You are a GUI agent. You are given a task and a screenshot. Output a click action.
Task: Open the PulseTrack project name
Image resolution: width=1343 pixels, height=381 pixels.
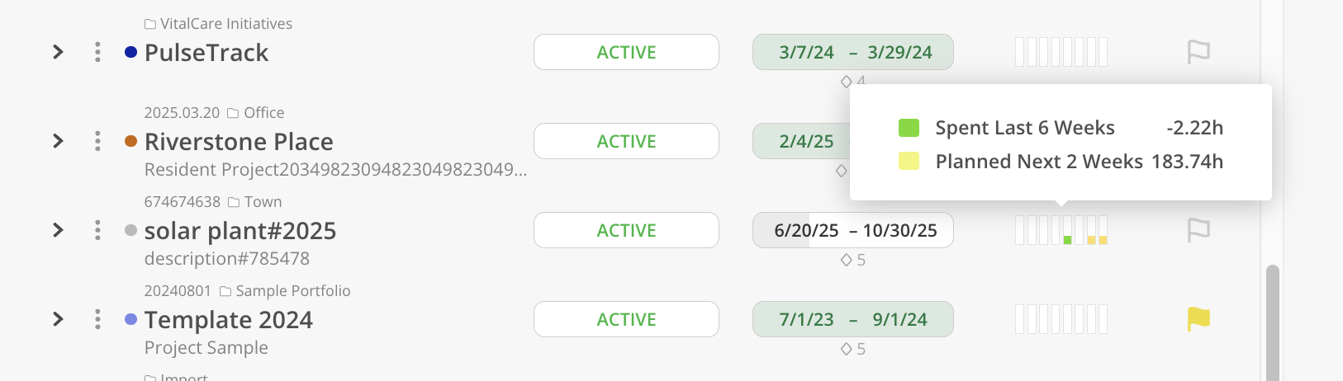pos(206,53)
